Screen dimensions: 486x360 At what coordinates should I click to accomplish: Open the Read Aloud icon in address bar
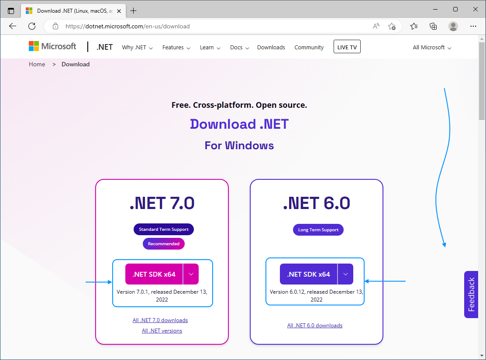pos(376,26)
